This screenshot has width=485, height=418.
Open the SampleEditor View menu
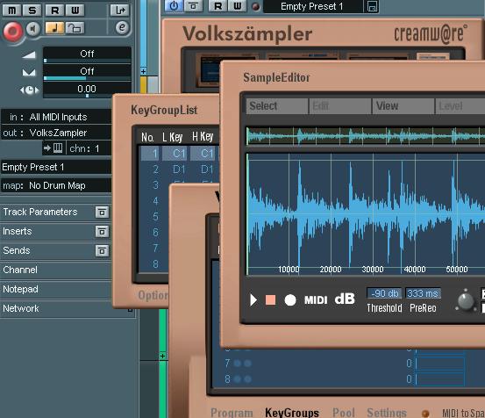[403, 106]
